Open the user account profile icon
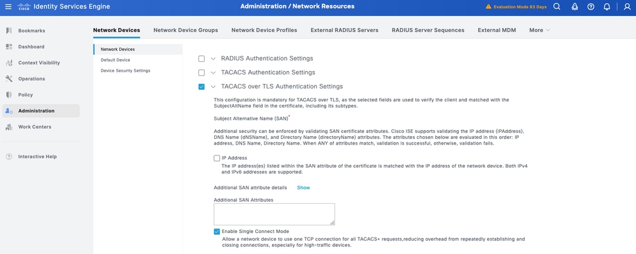 pyautogui.click(x=627, y=6)
